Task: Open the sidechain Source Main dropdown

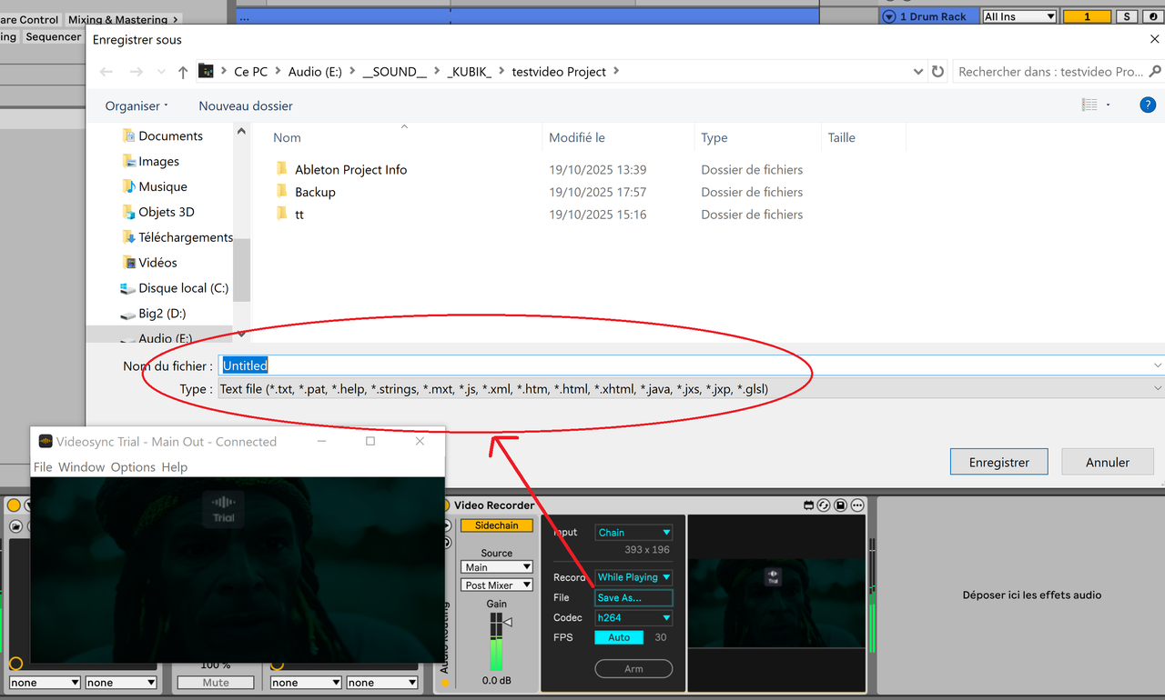Action: coord(497,567)
